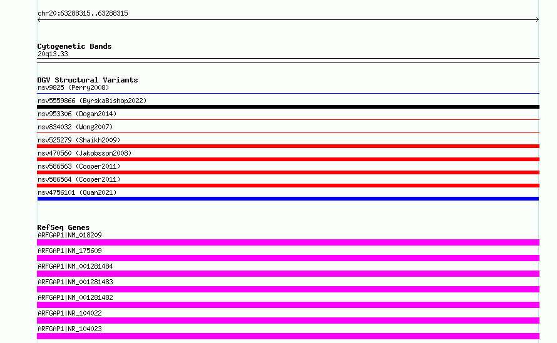Open variant nsv586564 (Cooper2011) label

point(79,179)
